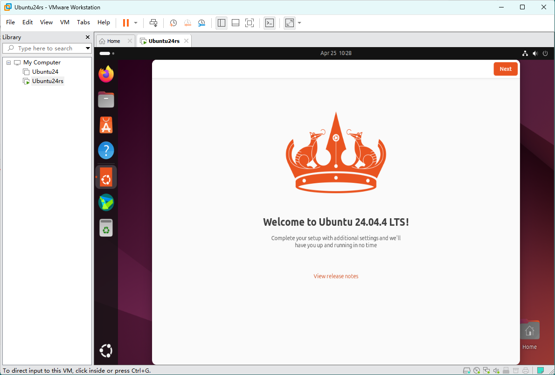Click the Ubuntu welcome app icon in the dock
Viewport: 555px width, 375px height.
[106, 177]
